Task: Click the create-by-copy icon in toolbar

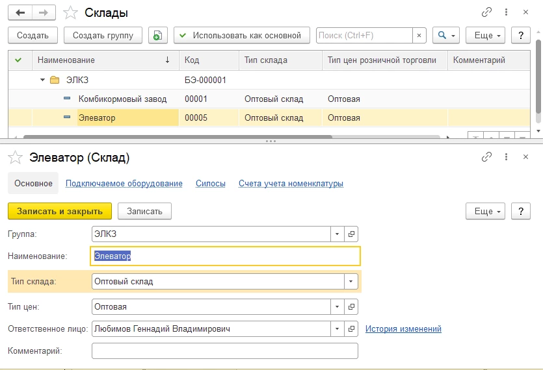Action: (x=157, y=36)
